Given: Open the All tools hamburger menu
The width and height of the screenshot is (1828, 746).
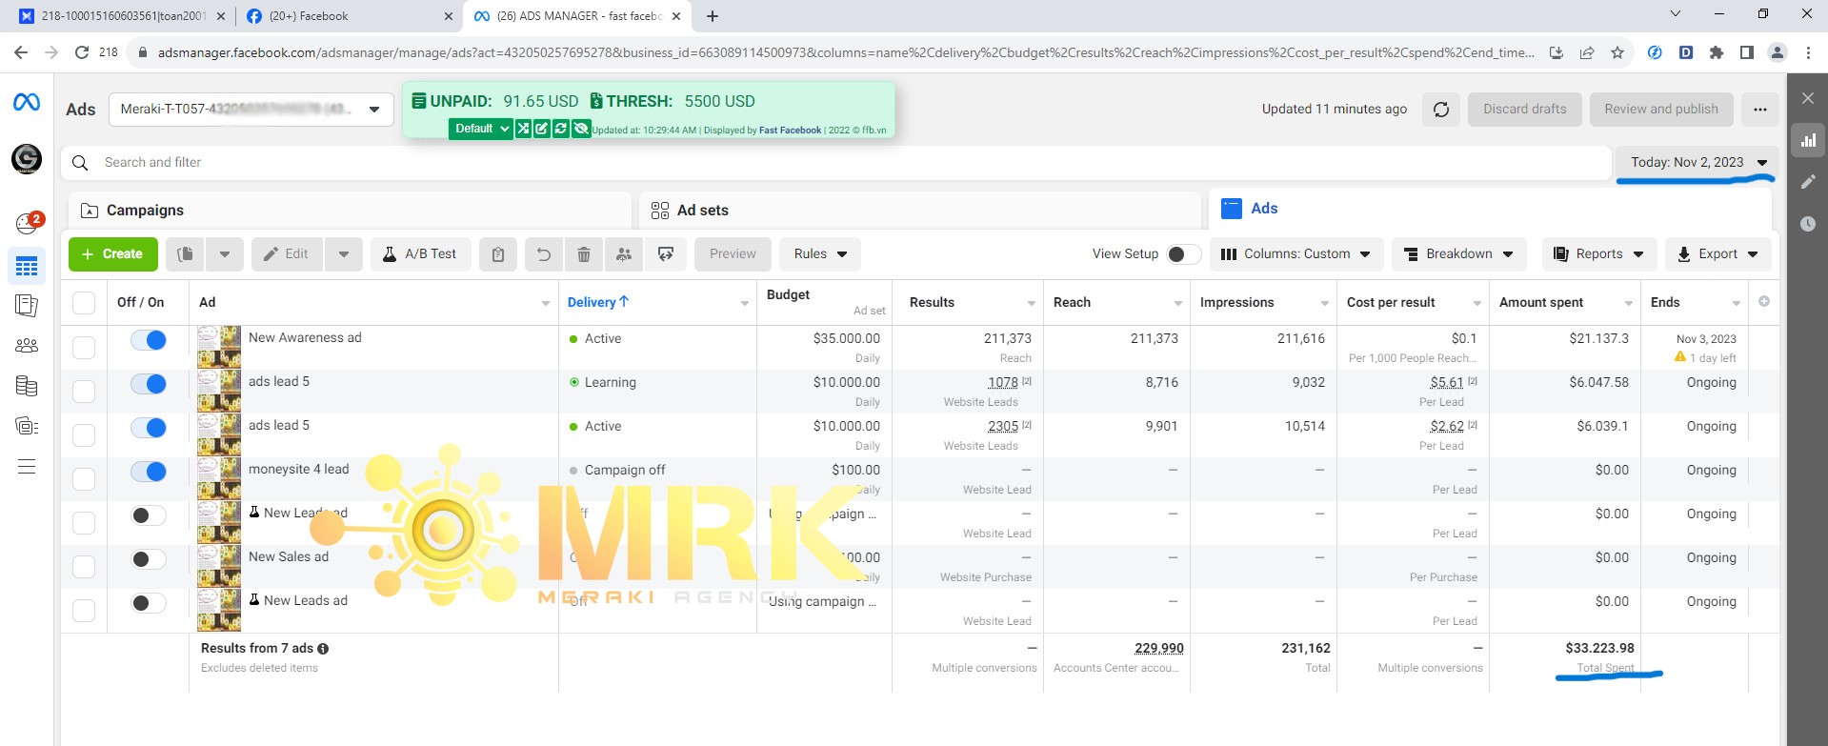Looking at the screenshot, I should click(x=27, y=467).
